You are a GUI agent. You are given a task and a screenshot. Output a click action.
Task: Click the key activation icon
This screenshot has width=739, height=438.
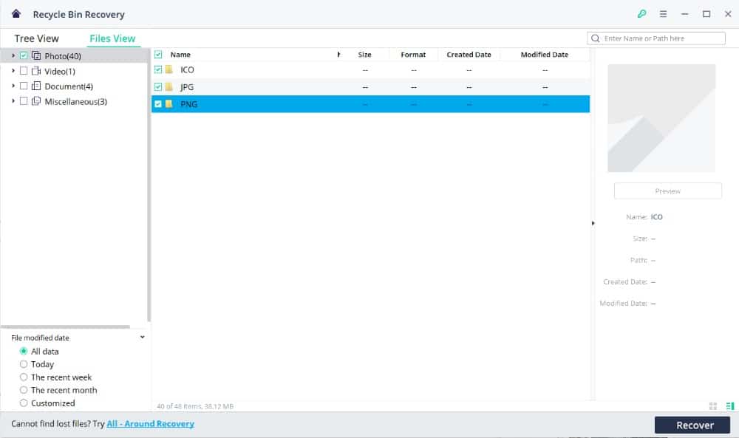(641, 14)
